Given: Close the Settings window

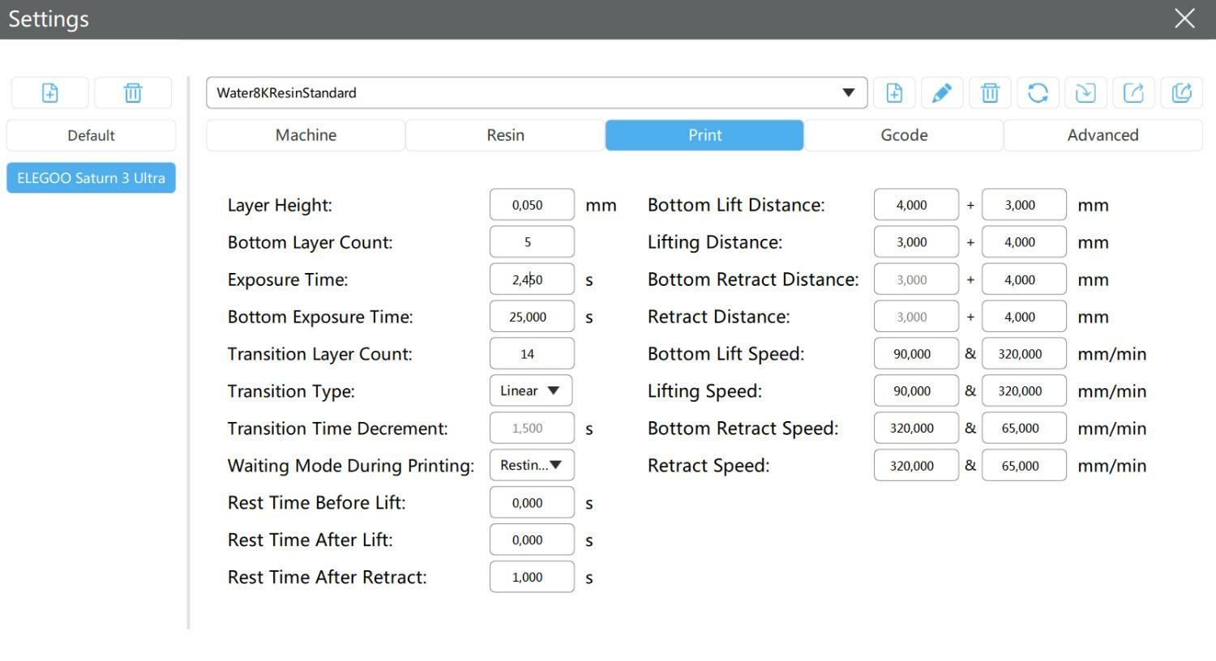Looking at the screenshot, I should click(1184, 19).
